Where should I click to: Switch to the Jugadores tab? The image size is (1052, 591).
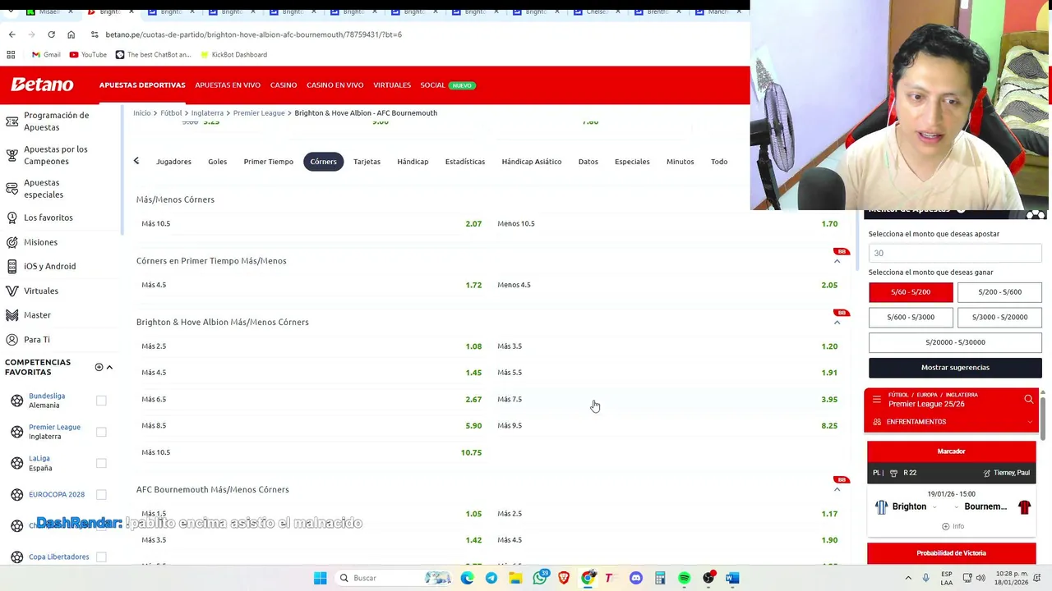tap(173, 162)
